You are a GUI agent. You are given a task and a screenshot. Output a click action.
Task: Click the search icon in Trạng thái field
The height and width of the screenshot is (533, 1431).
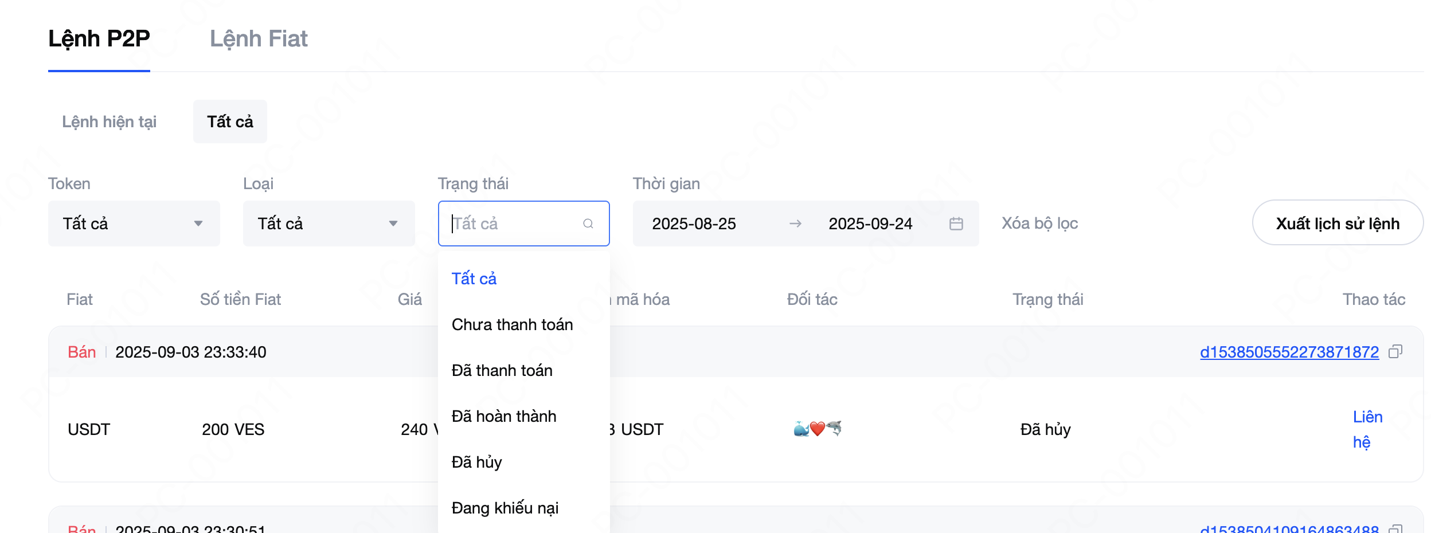click(588, 224)
